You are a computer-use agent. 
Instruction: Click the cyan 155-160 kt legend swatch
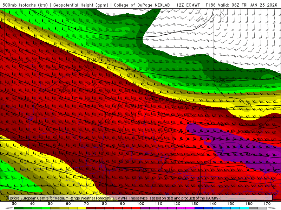(244, 208)
